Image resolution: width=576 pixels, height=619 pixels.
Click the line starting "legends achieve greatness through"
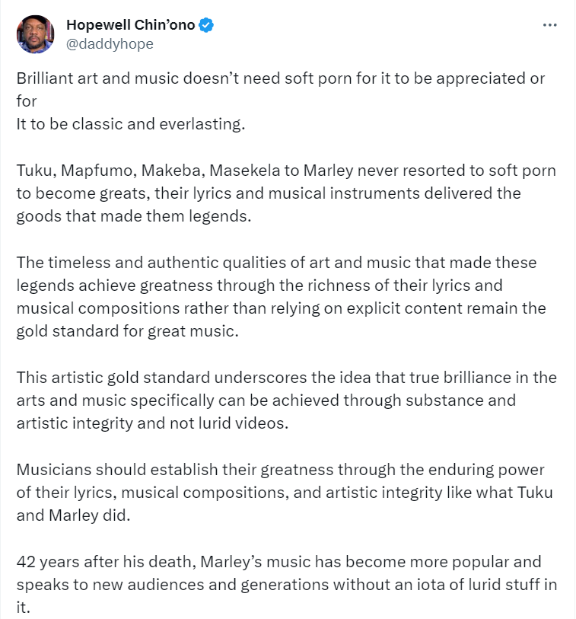point(259,286)
